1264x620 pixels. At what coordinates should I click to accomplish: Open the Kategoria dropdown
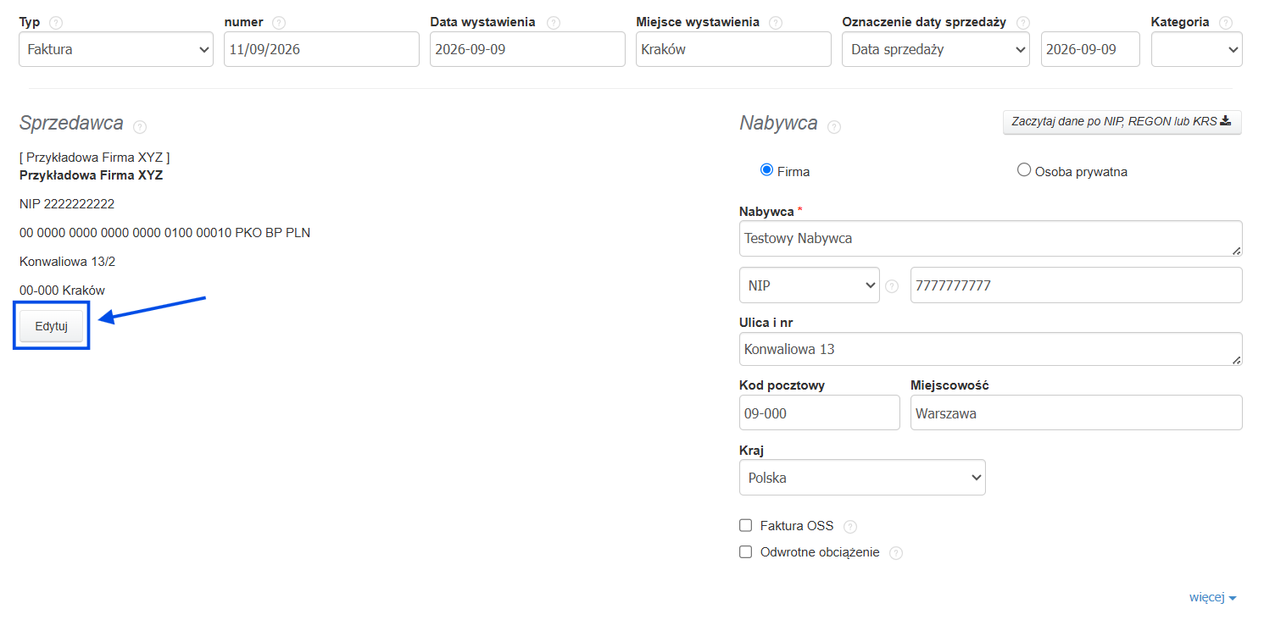click(x=1197, y=49)
